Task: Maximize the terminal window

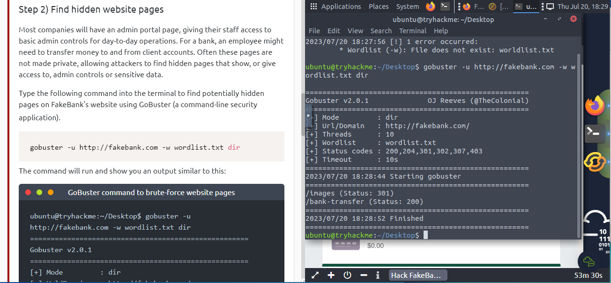Action: pyautogui.click(x=559, y=19)
